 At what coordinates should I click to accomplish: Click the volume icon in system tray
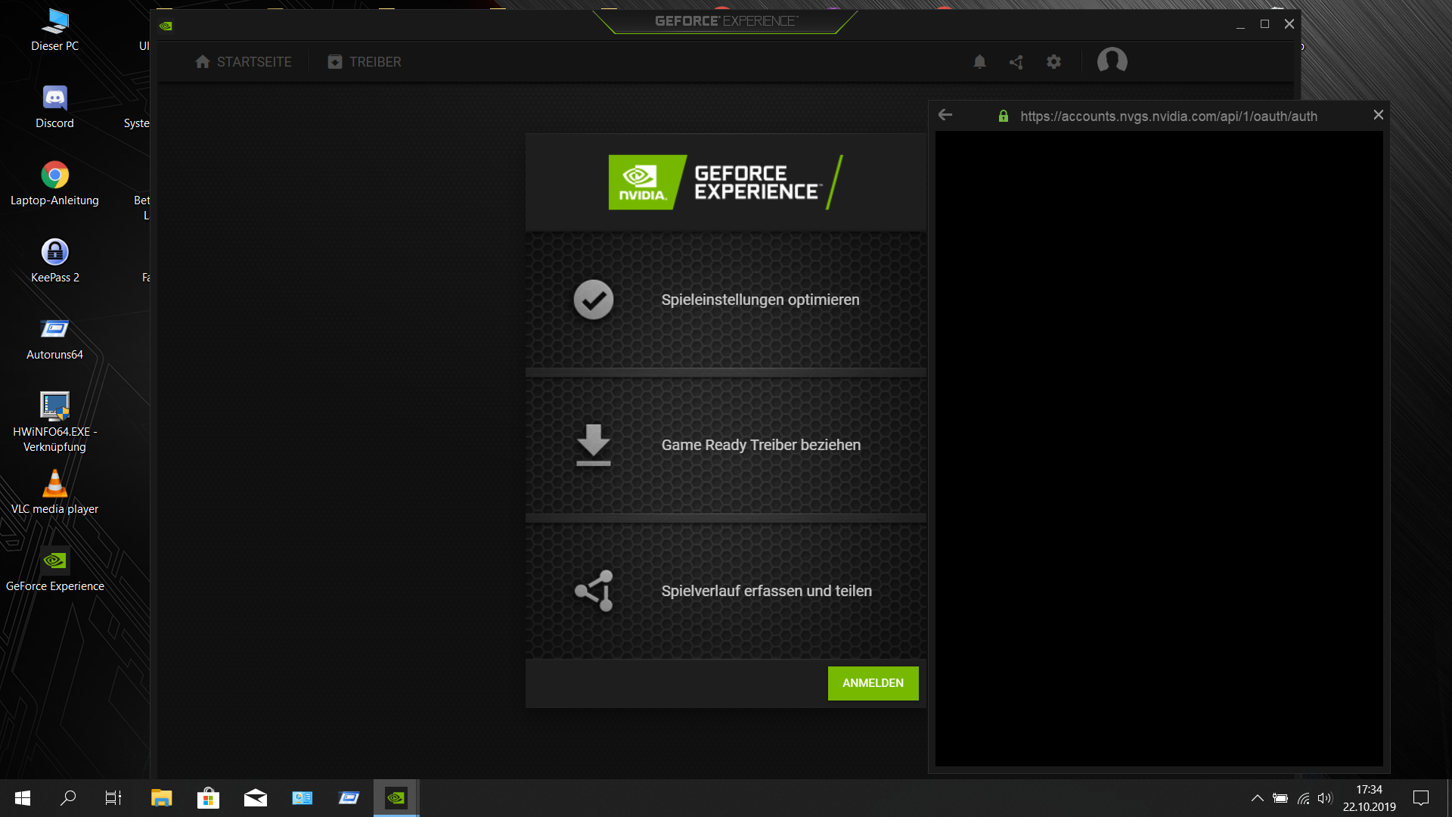[1324, 798]
